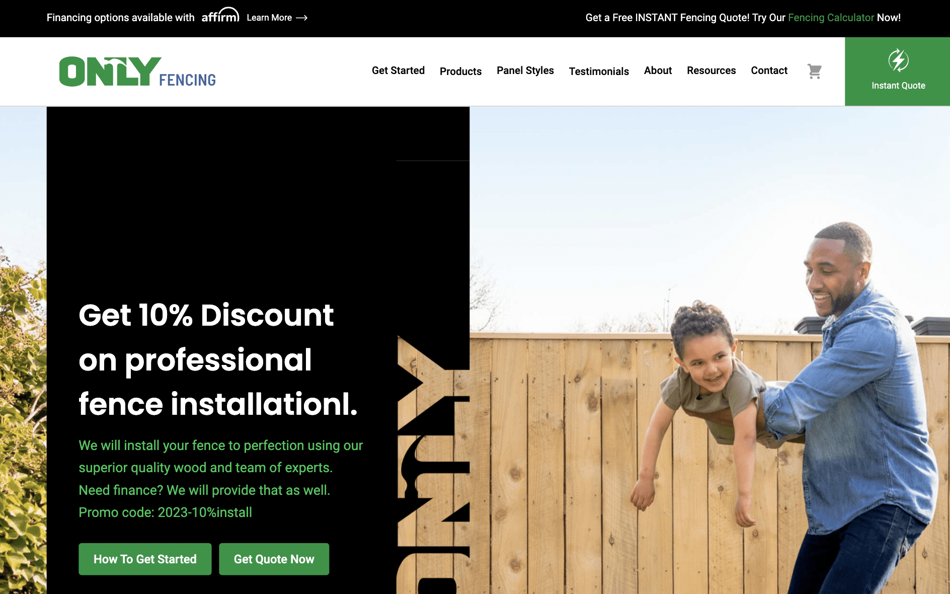Select Panel Styles in the navigation
This screenshot has width=950, height=594.
click(525, 70)
